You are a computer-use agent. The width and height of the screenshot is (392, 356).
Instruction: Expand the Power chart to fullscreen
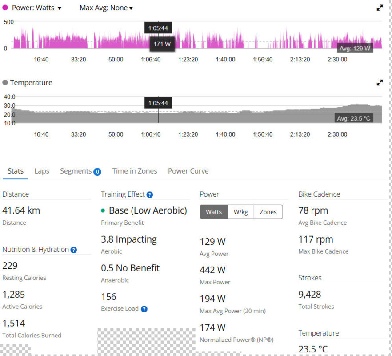(x=380, y=8)
